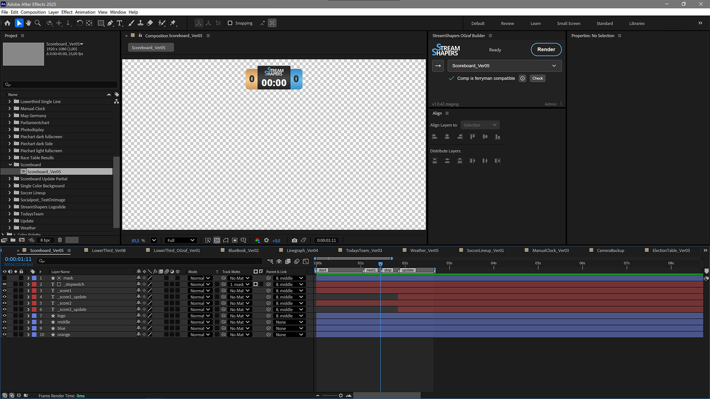Switch to the LowerThird_Ver08 timeline tab

tap(109, 250)
